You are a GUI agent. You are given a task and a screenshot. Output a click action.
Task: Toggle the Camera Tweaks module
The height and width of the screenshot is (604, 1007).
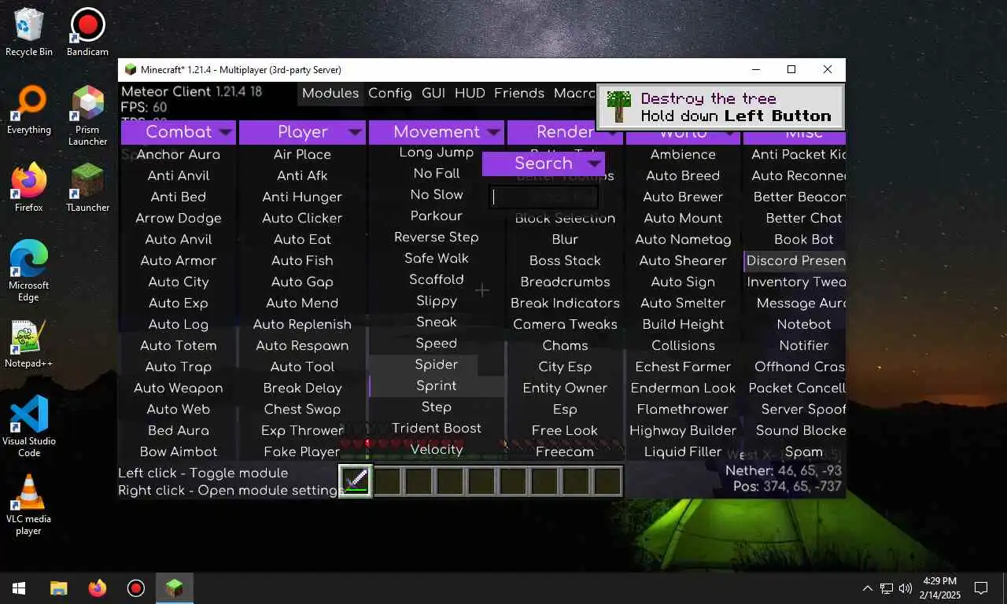point(565,325)
